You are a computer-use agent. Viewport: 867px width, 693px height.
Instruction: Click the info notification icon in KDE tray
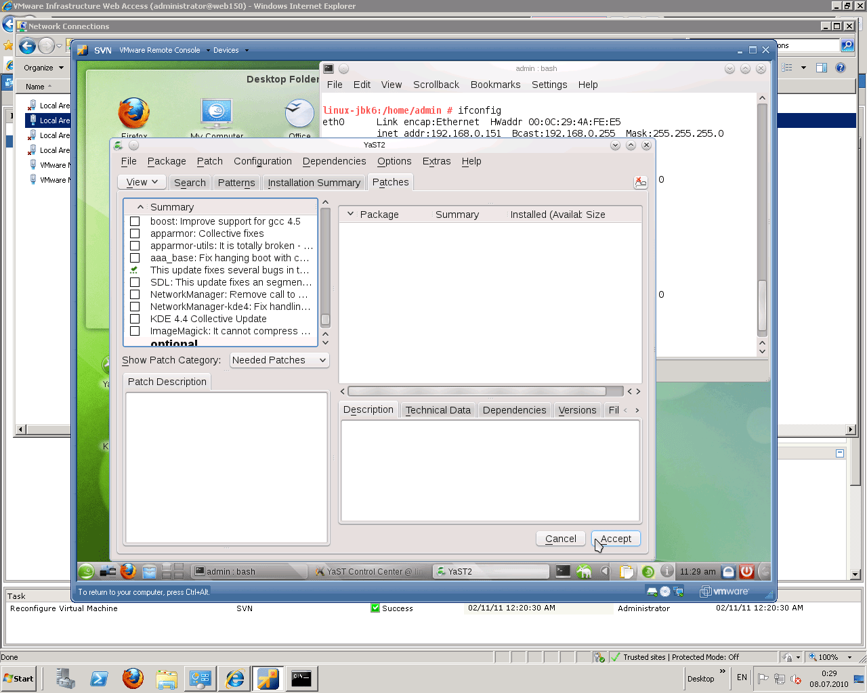[x=667, y=571]
